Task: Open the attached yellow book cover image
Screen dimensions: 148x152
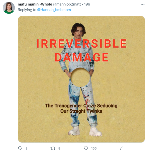Action: (81, 79)
